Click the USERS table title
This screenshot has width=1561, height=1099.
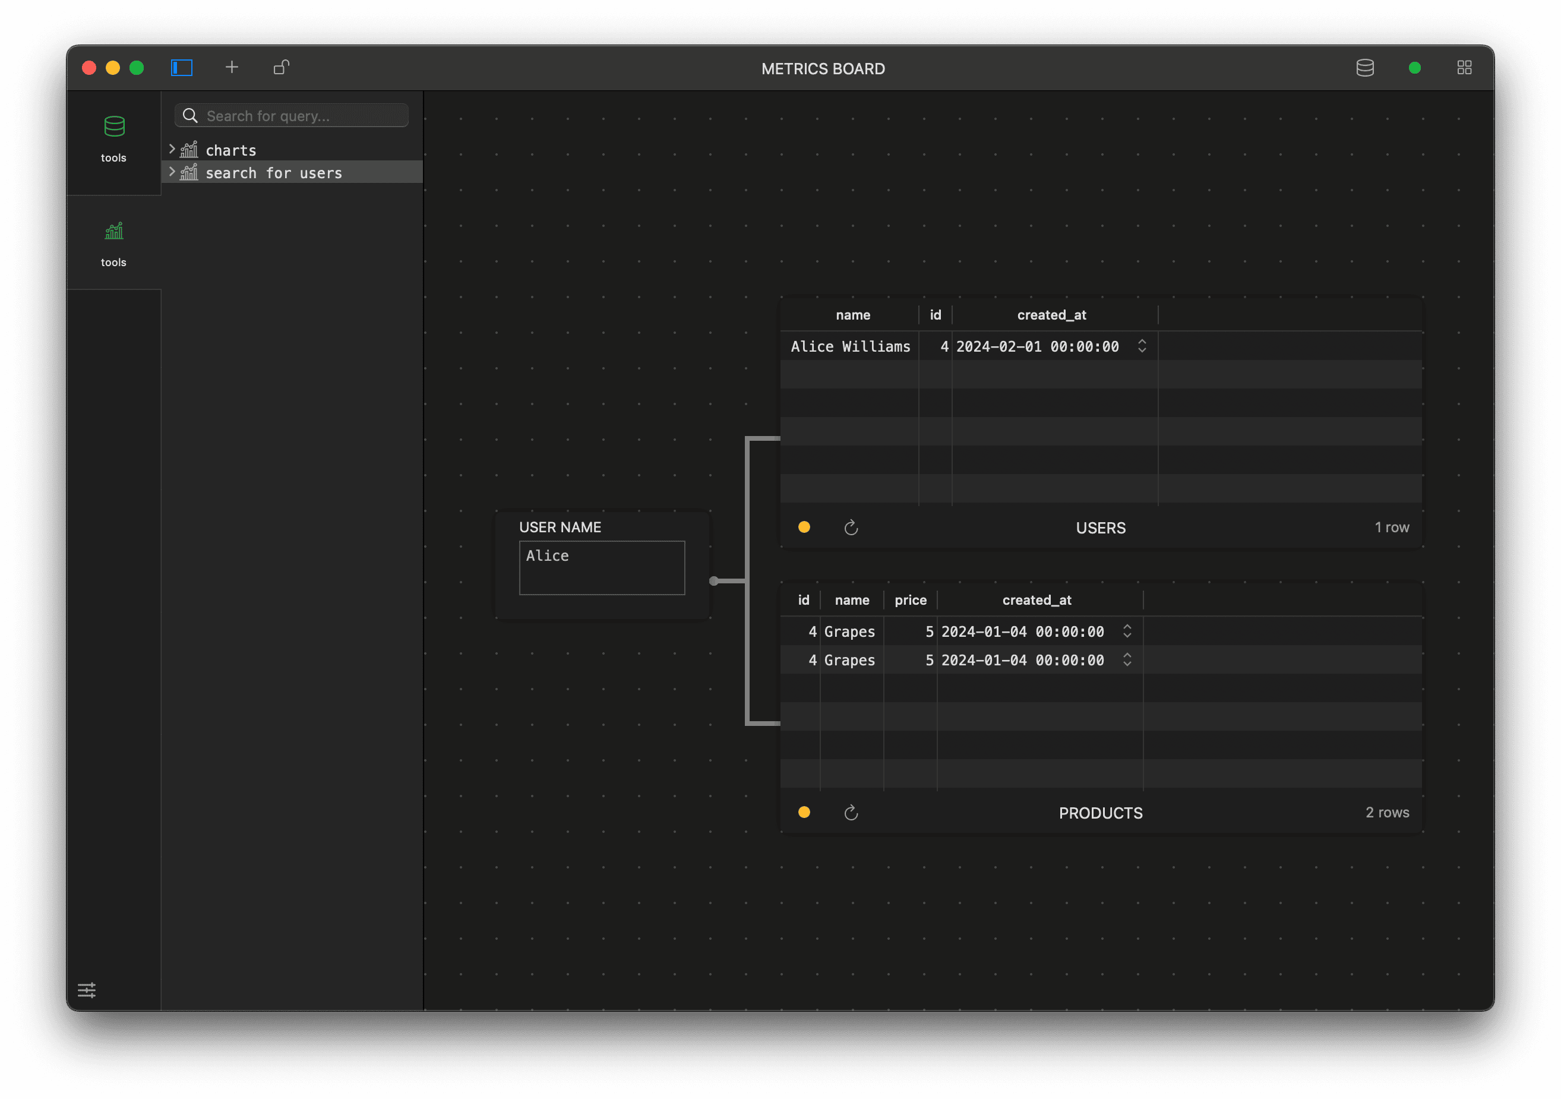(1100, 528)
